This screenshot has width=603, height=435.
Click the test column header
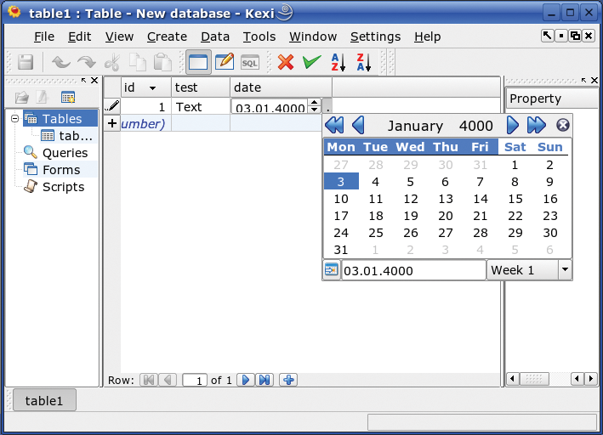pyautogui.click(x=201, y=88)
